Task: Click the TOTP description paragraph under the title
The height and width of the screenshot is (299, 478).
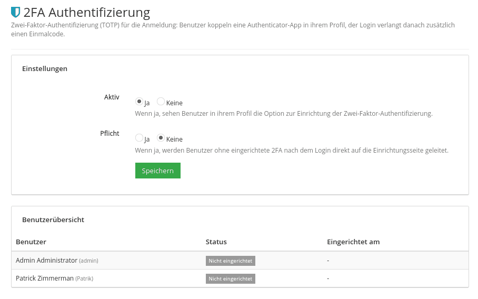Action: [233, 29]
